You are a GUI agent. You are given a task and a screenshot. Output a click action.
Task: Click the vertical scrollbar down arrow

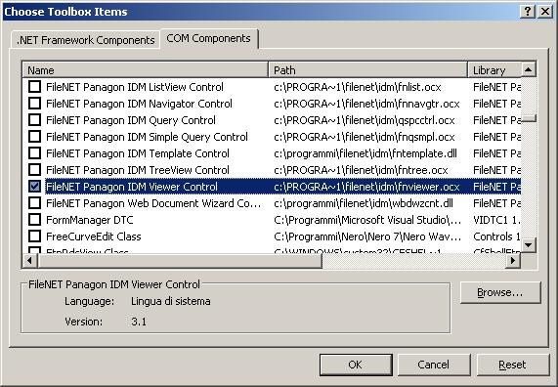point(529,245)
